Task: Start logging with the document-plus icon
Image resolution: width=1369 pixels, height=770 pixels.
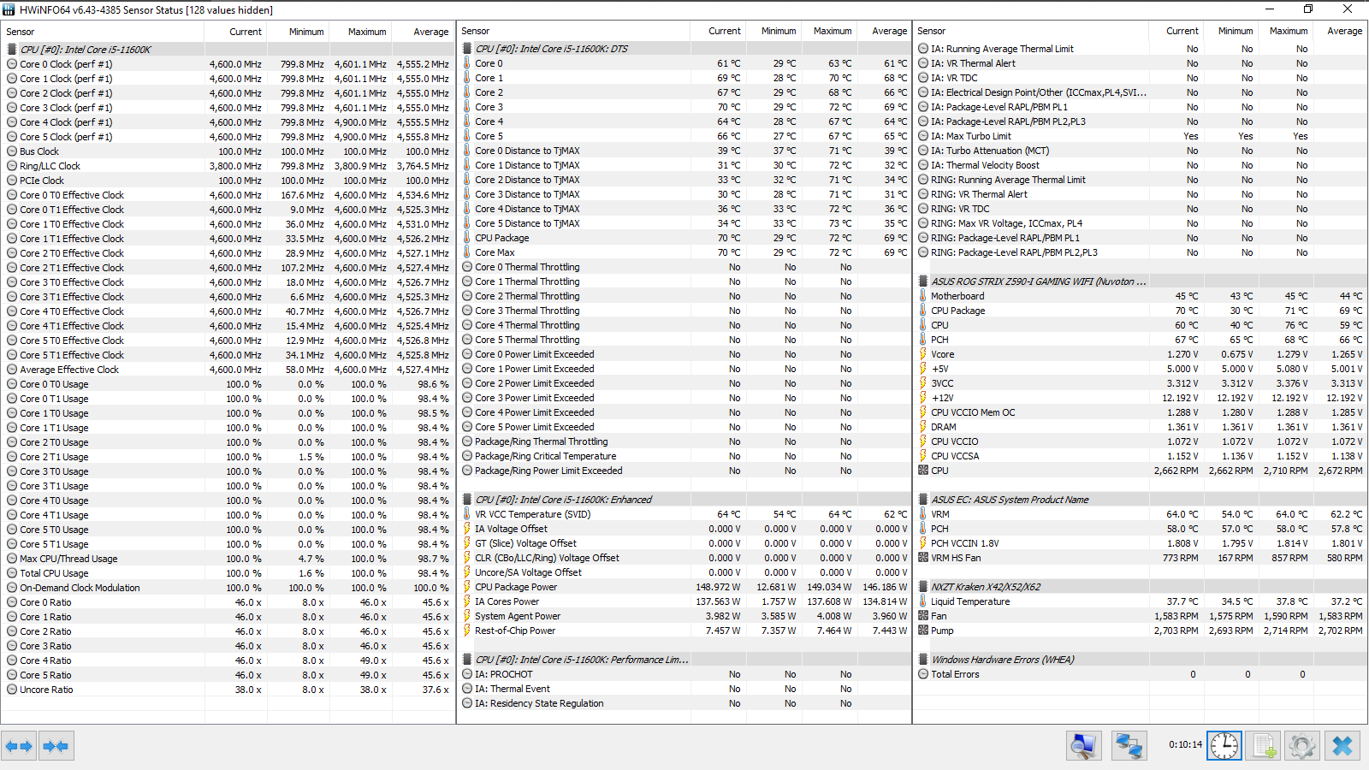Action: click(1263, 746)
